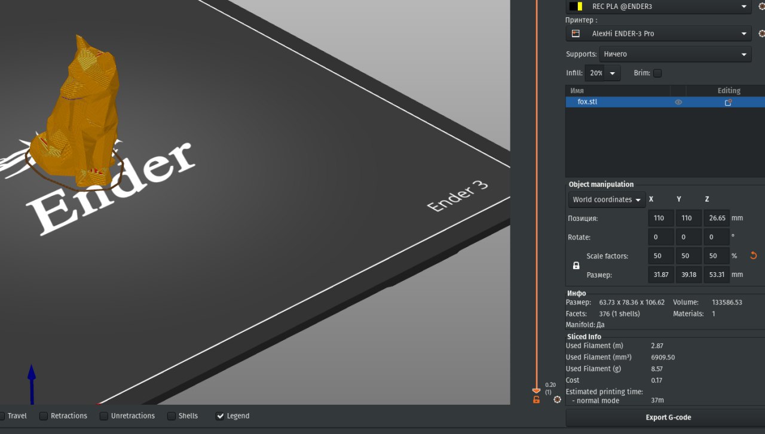Click the size Z field 53.31
Viewport: 765px width, 434px height.
716,275
